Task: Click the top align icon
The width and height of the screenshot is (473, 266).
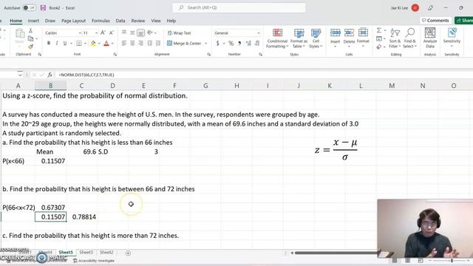Action: pyautogui.click(x=124, y=33)
